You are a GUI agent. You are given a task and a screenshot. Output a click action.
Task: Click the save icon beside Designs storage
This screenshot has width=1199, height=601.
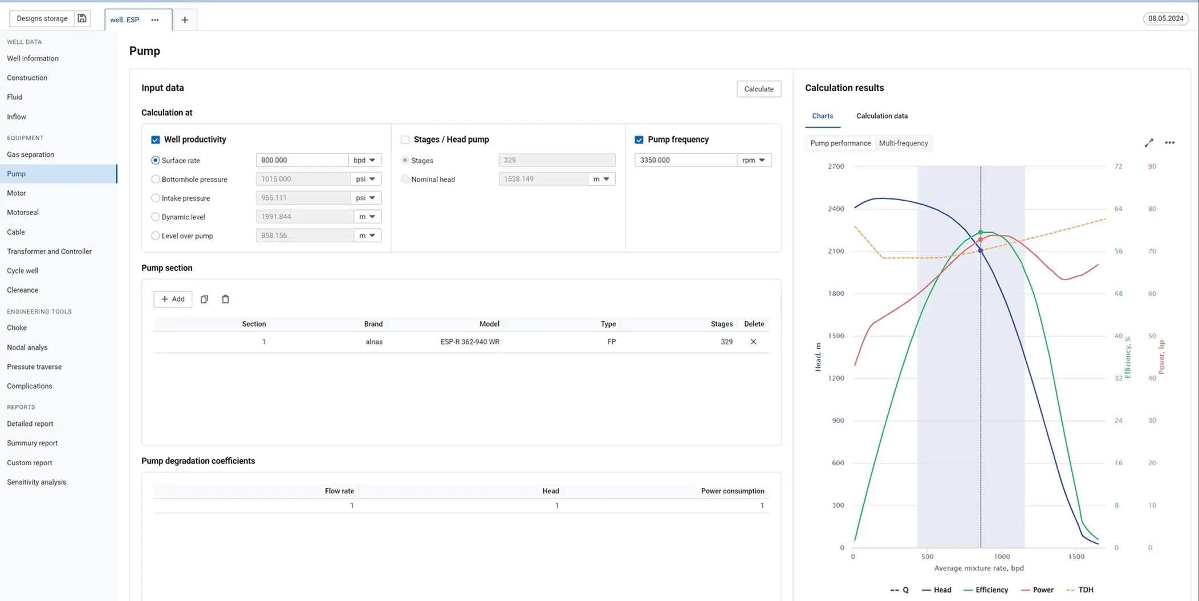click(x=82, y=18)
